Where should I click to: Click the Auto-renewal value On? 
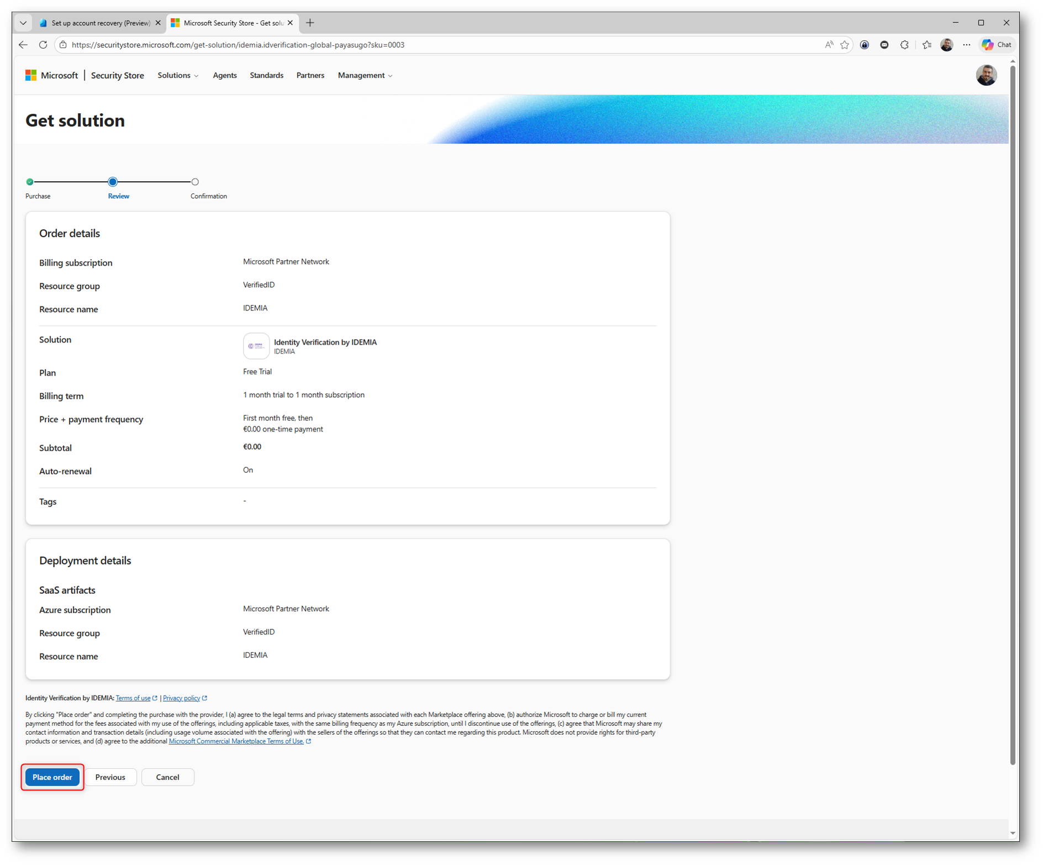(x=248, y=470)
